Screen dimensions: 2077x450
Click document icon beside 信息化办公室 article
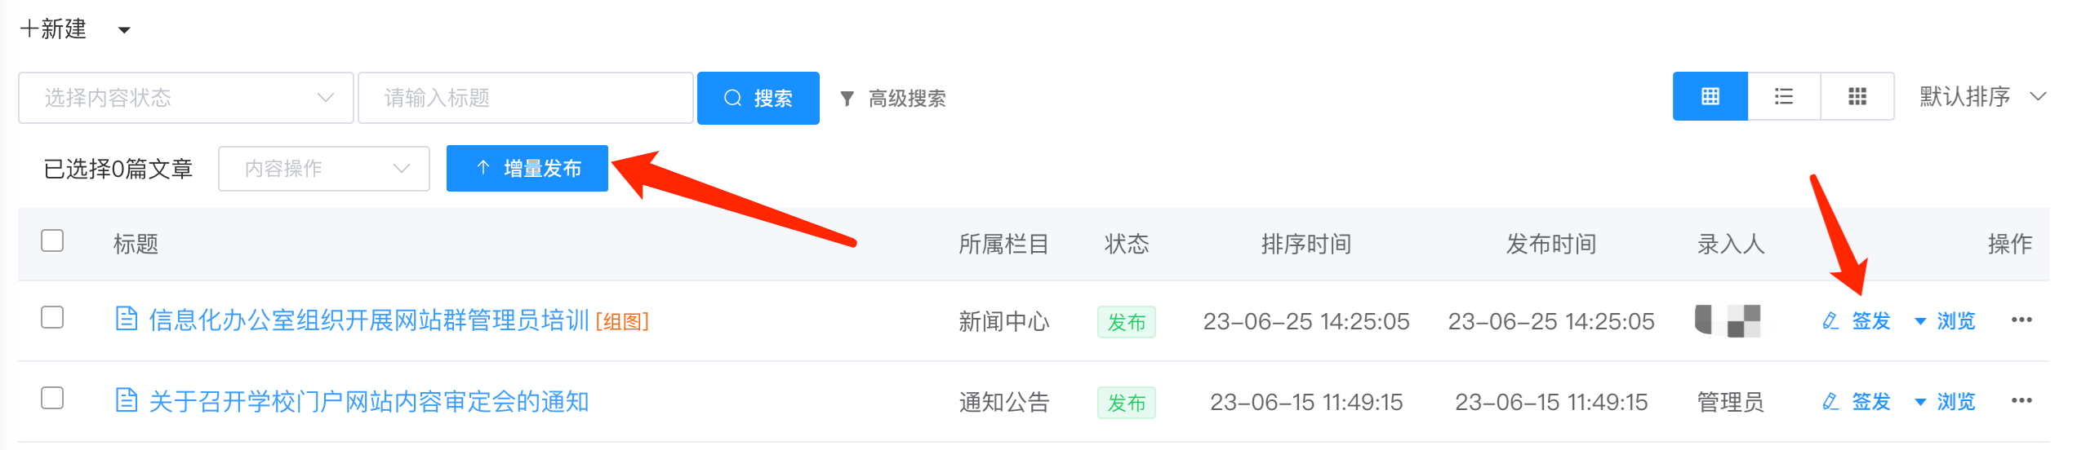[127, 319]
